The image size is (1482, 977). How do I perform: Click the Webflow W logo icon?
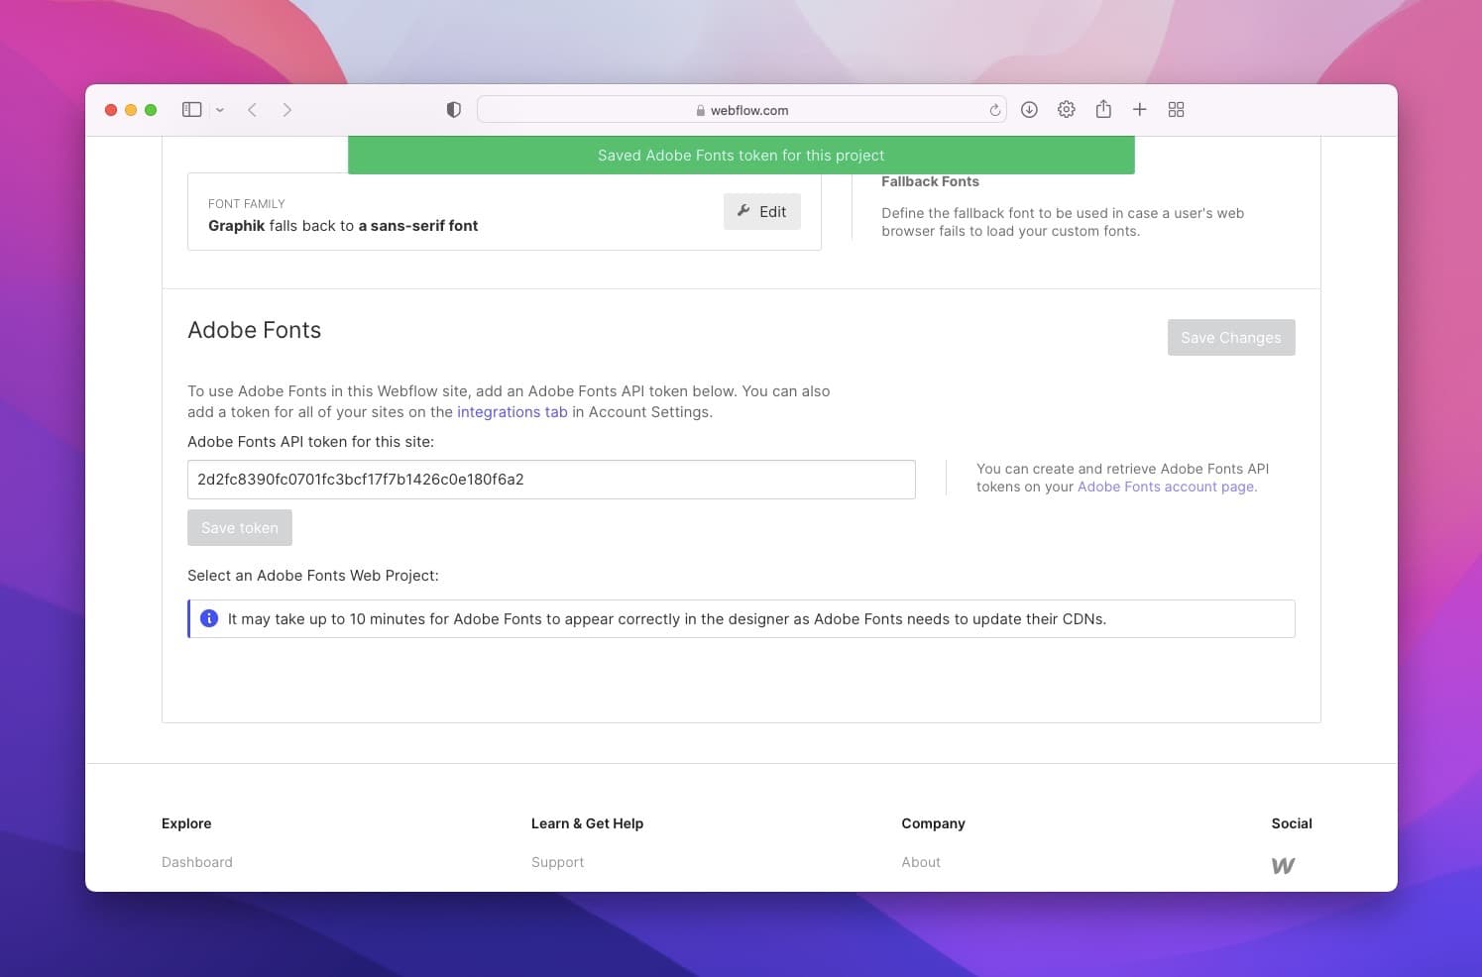1283,866
